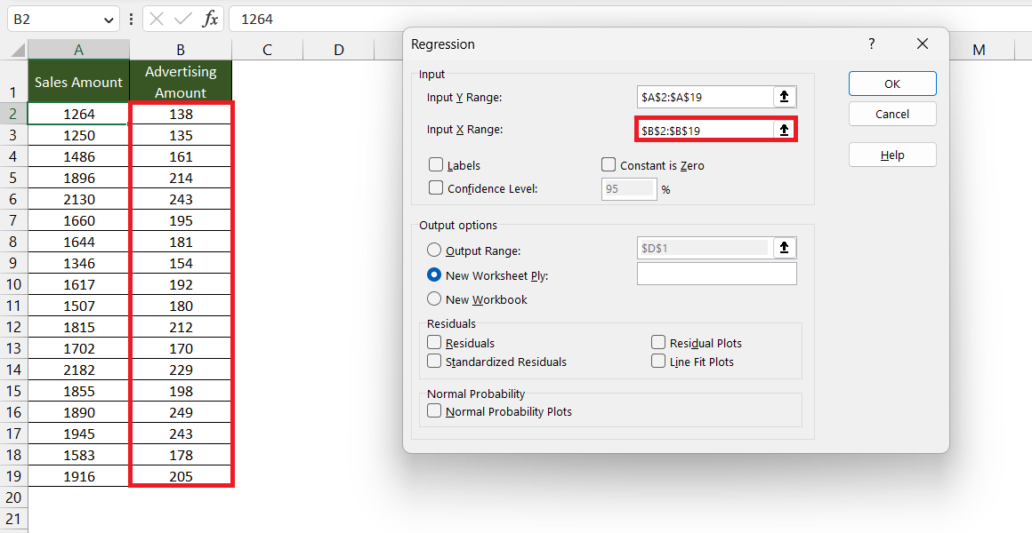Click cell containing 205

tap(181, 476)
